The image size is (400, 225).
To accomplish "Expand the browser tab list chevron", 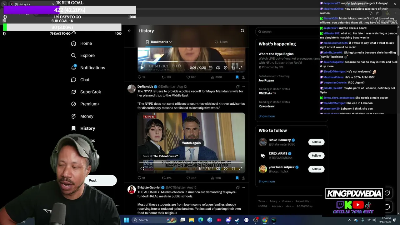I will [4, 4].
